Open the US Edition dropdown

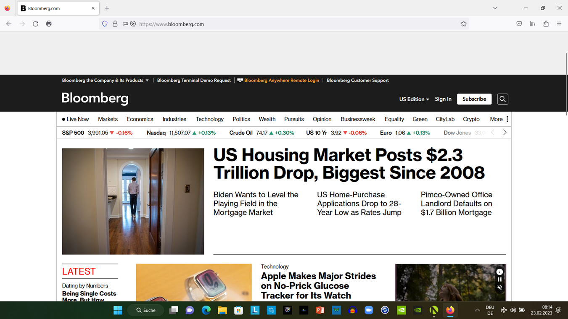414,99
